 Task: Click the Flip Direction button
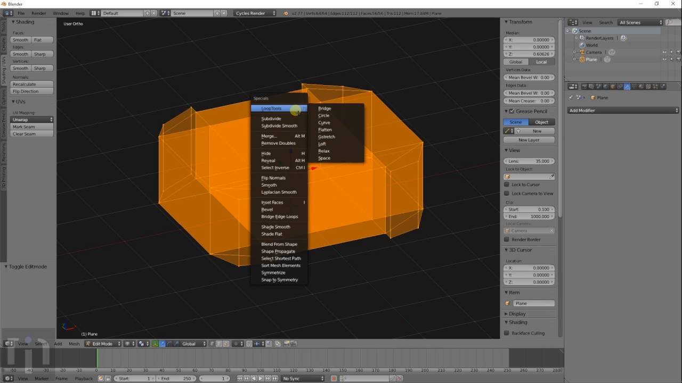tap(33, 91)
